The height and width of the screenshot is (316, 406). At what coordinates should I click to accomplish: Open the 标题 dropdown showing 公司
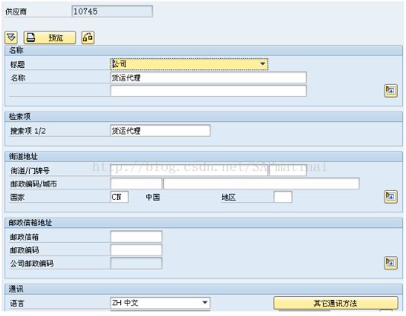click(x=189, y=64)
